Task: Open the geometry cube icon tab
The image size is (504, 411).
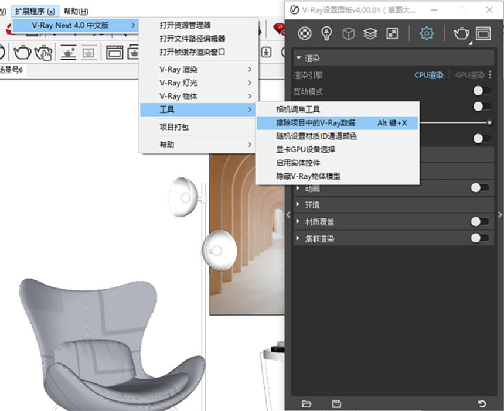Action: click(349, 33)
